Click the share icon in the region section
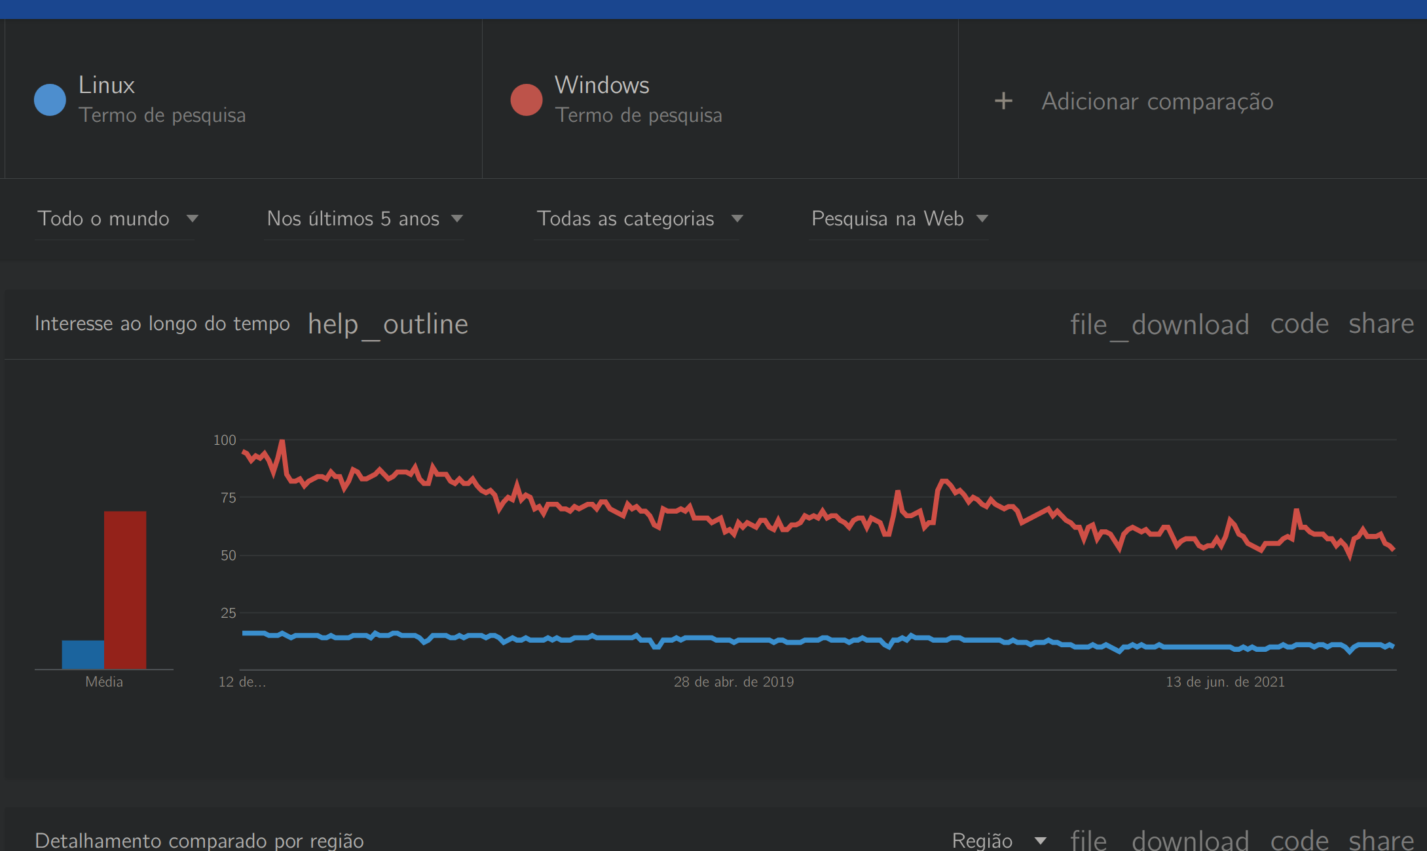The image size is (1427, 851). (x=1381, y=840)
